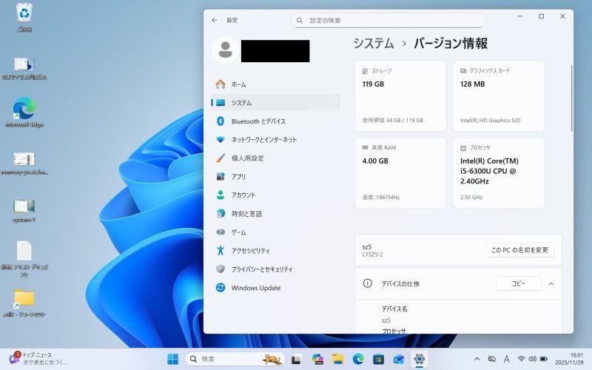
Task: Go to ネットワークとインターネット settings
Action: pyautogui.click(x=275, y=140)
